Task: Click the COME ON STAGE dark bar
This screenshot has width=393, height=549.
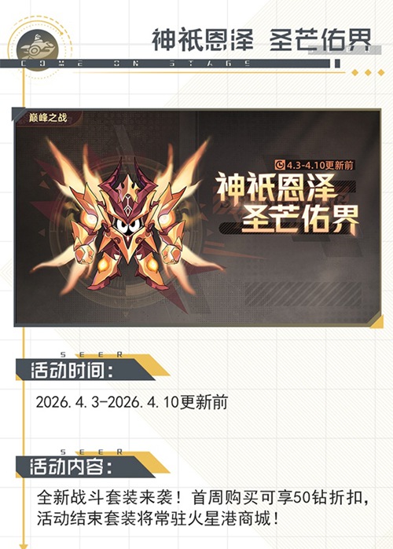Action: [165, 64]
